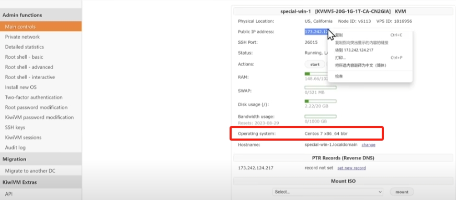
Task: Open Root shell - advanced
Action: tap(29, 67)
